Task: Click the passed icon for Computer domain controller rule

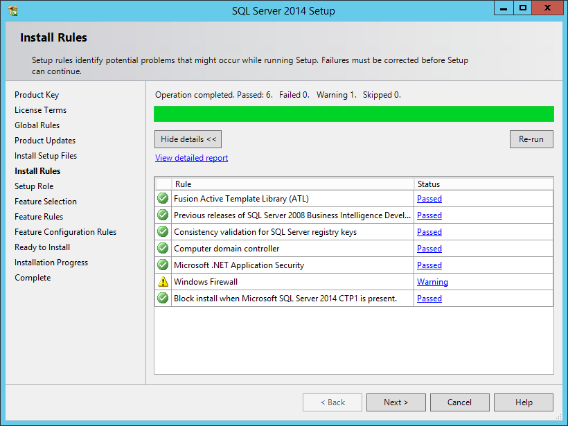Action: (162, 248)
